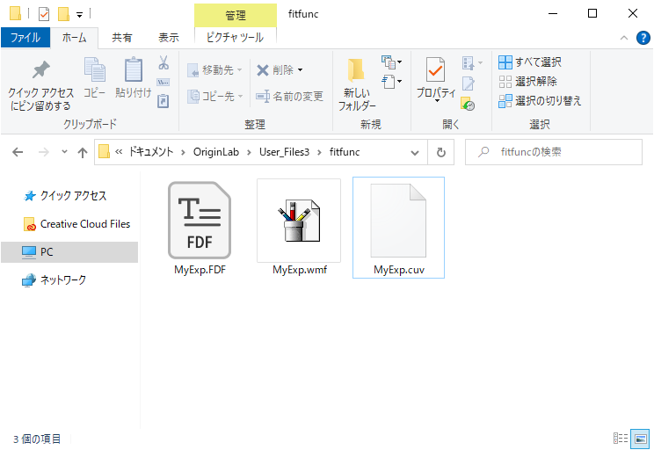The image size is (654, 450).
Task: Click ドキュメント in the address path
Action: tap(150, 152)
